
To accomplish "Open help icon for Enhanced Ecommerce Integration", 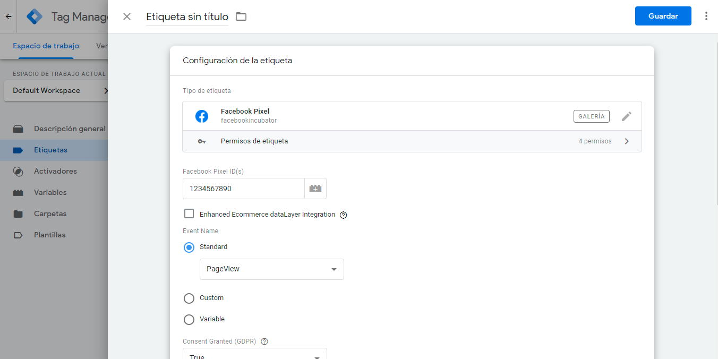I will coord(343,215).
